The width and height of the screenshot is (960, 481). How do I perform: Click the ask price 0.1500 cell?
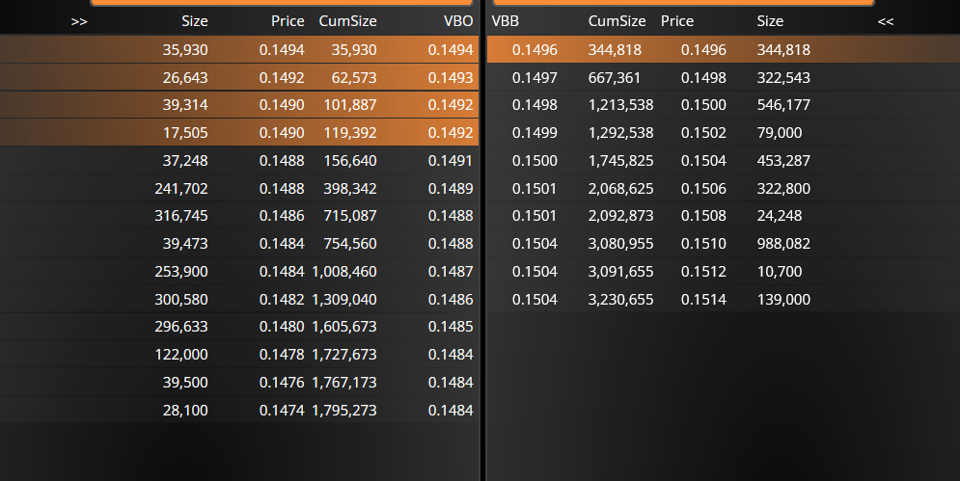click(703, 105)
